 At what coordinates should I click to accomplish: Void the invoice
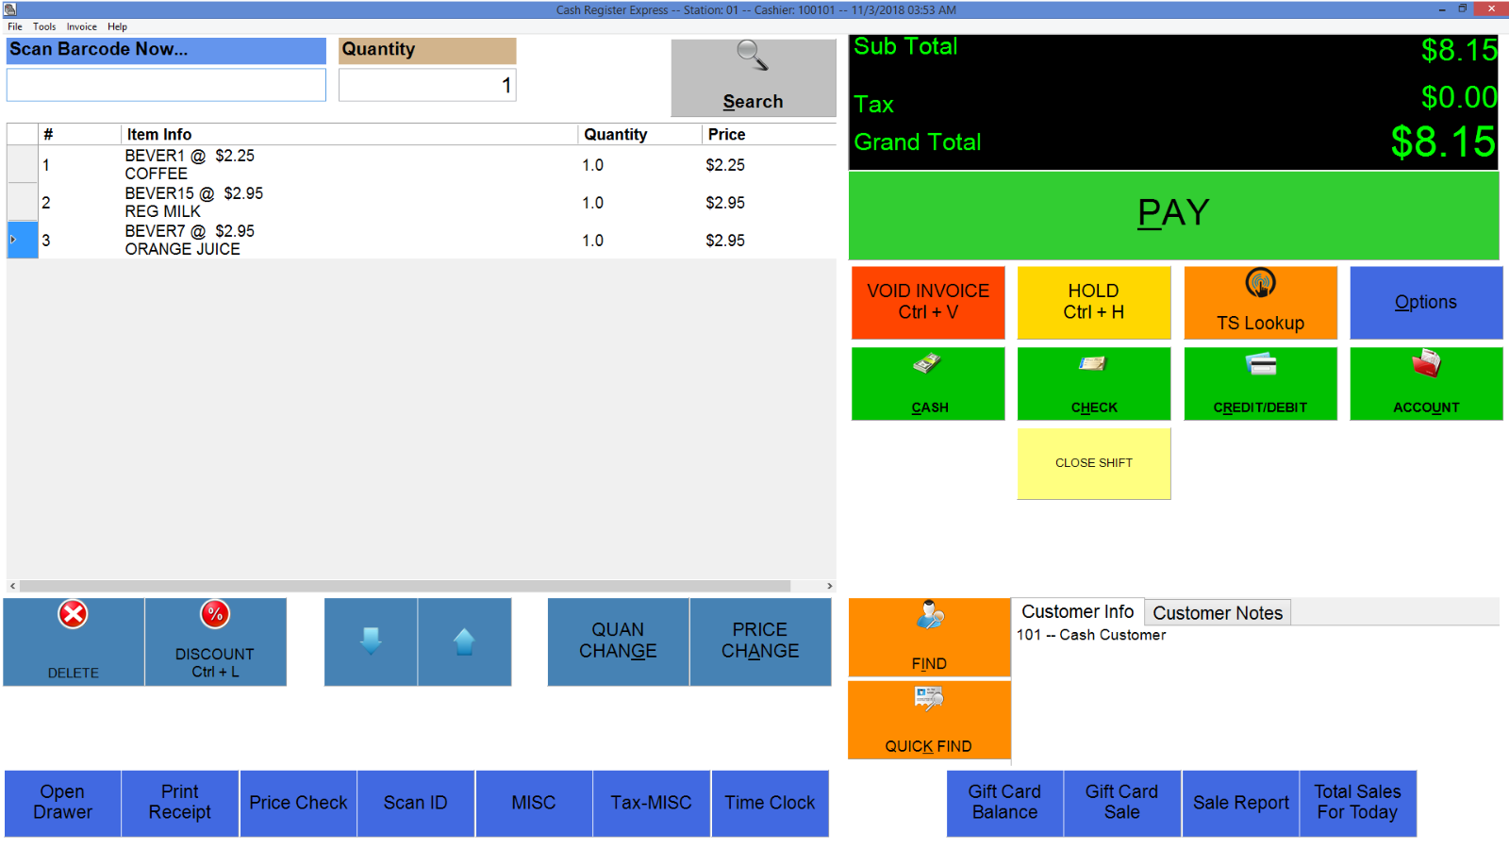927,302
